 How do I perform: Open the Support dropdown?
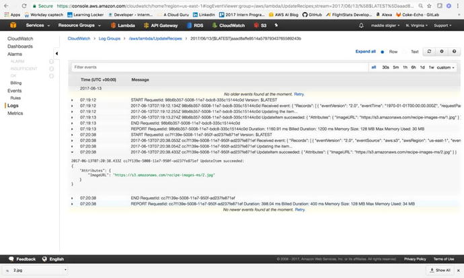tap(442, 26)
